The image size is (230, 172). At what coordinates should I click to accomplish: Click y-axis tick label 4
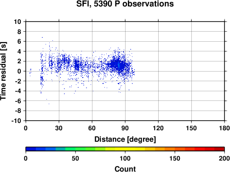click(x=19, y=51)
